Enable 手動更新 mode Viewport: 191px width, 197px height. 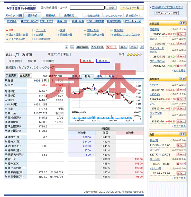click(11, 76)
